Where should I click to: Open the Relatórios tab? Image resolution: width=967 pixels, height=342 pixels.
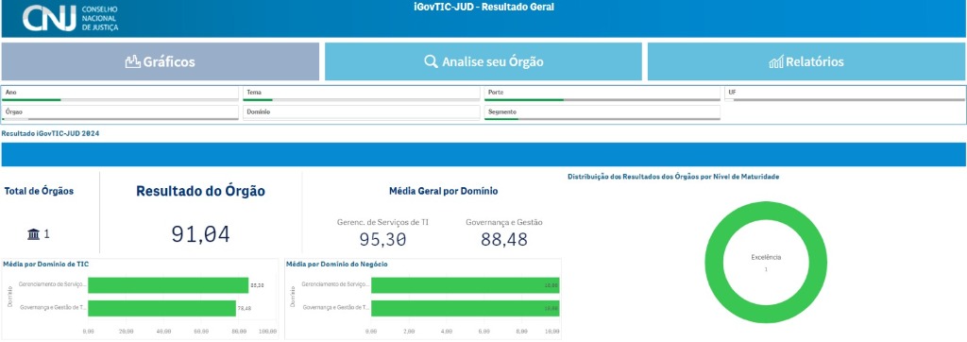[x=806, y=61]
